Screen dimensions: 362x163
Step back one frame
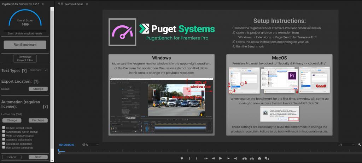click(213, 158)
